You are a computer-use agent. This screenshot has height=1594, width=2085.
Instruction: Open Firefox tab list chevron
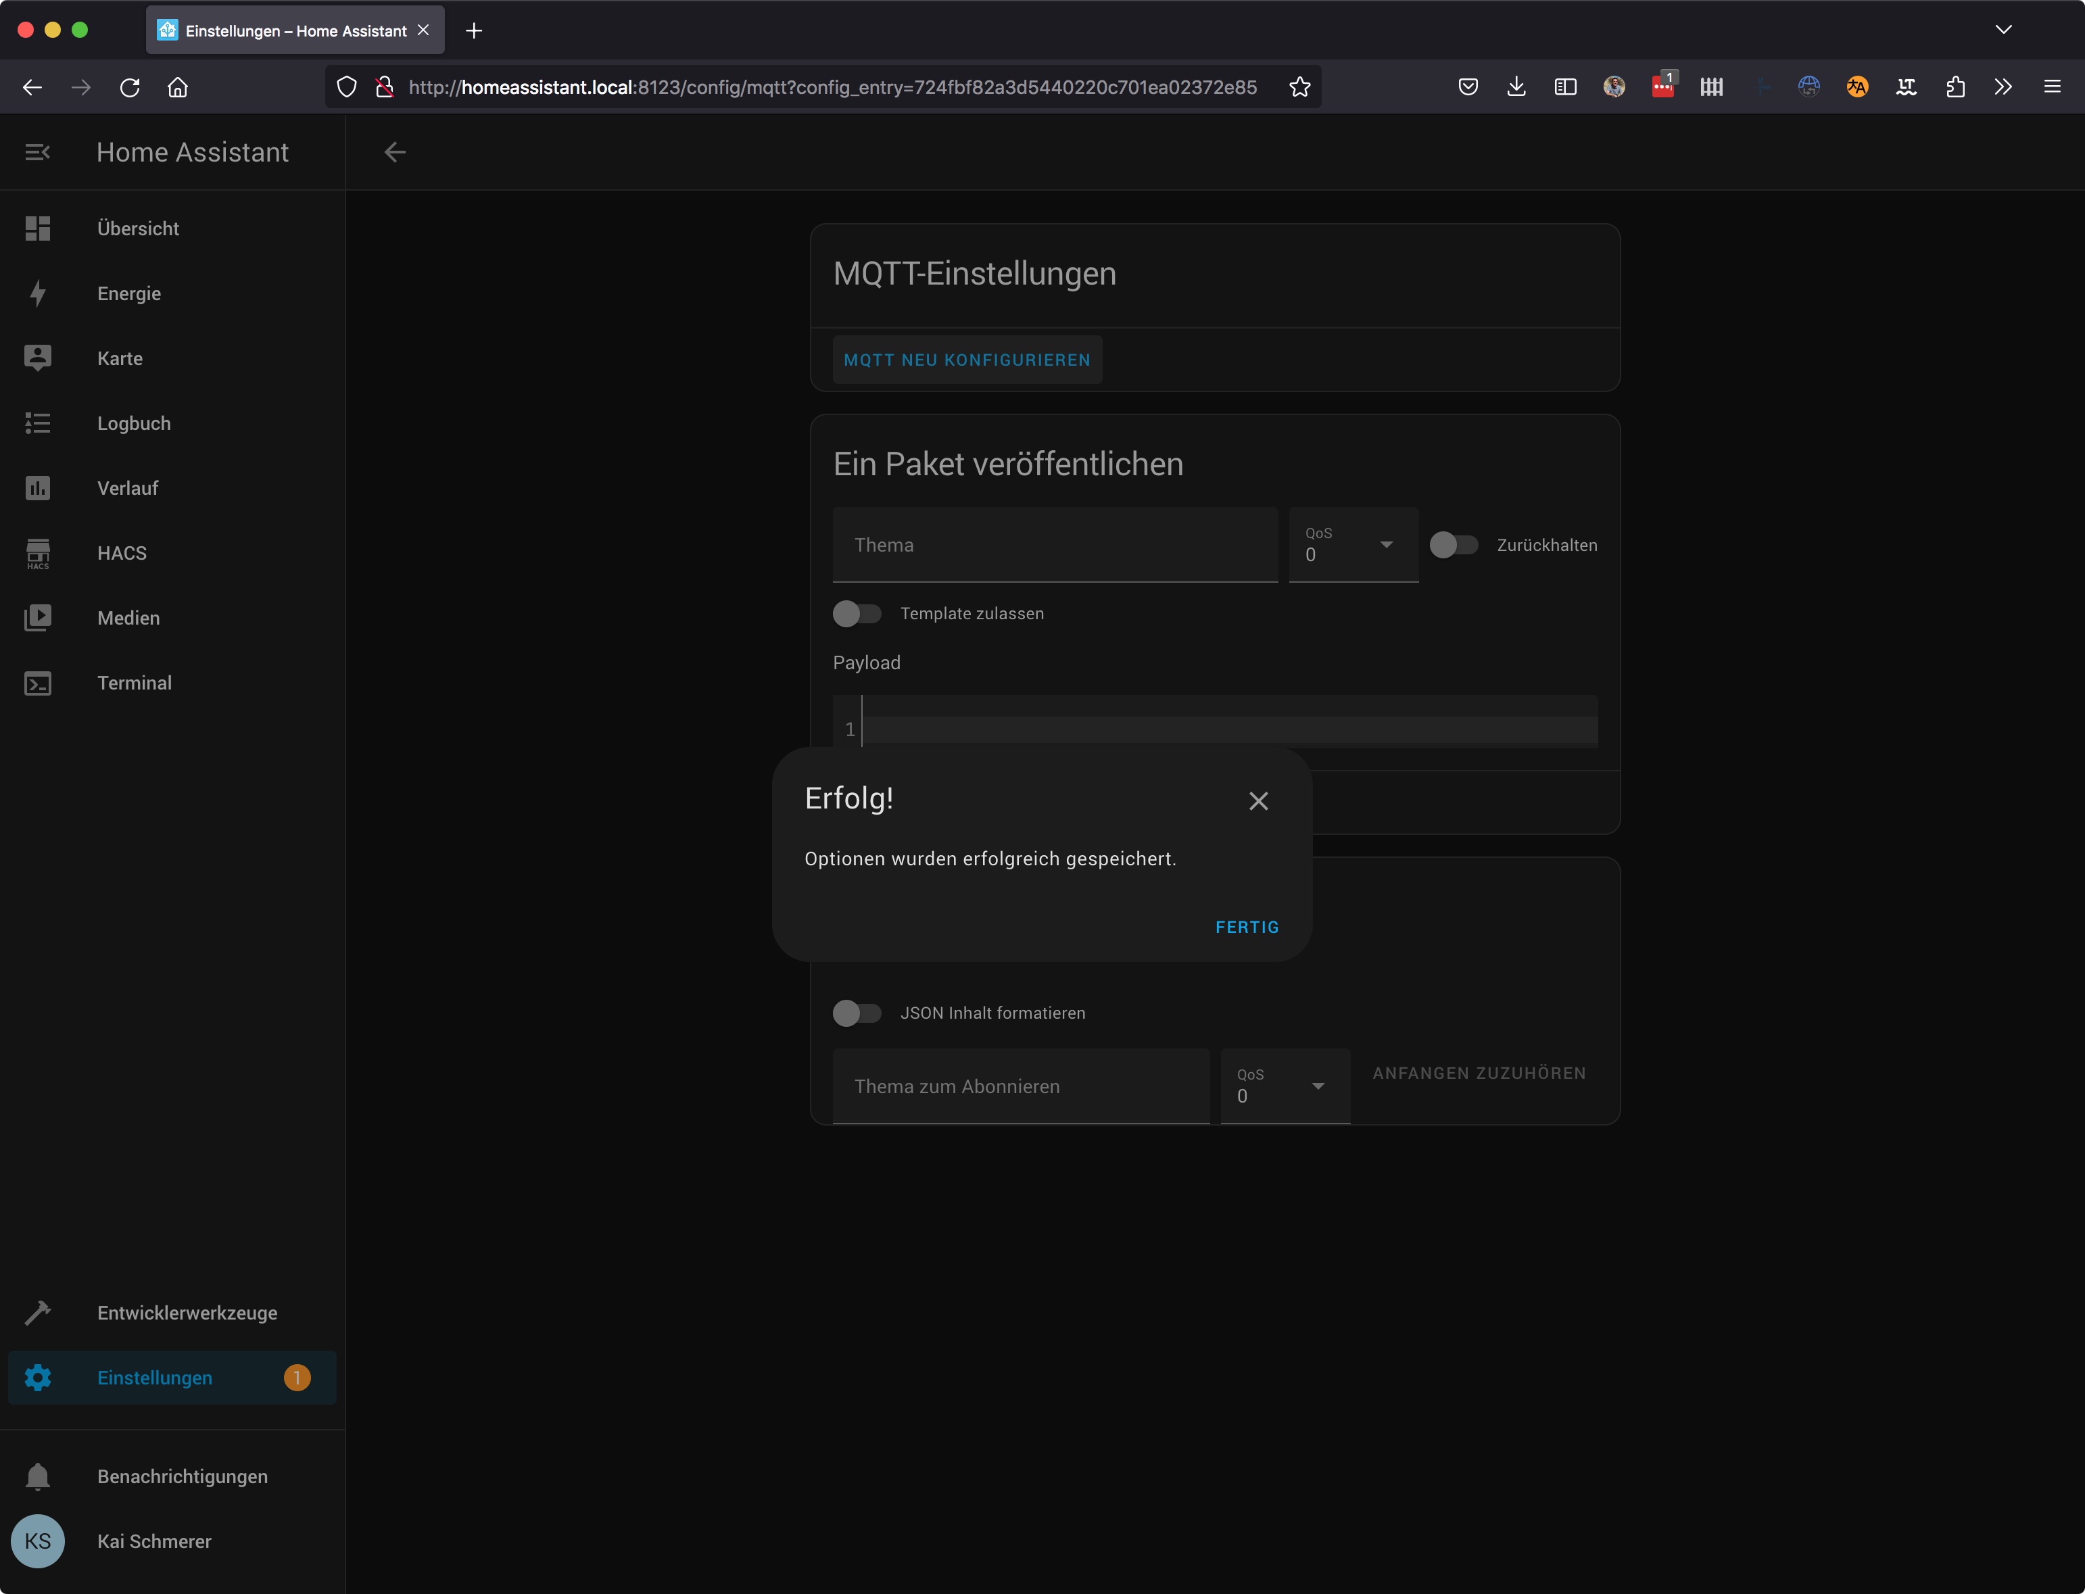coord(2003,30)
